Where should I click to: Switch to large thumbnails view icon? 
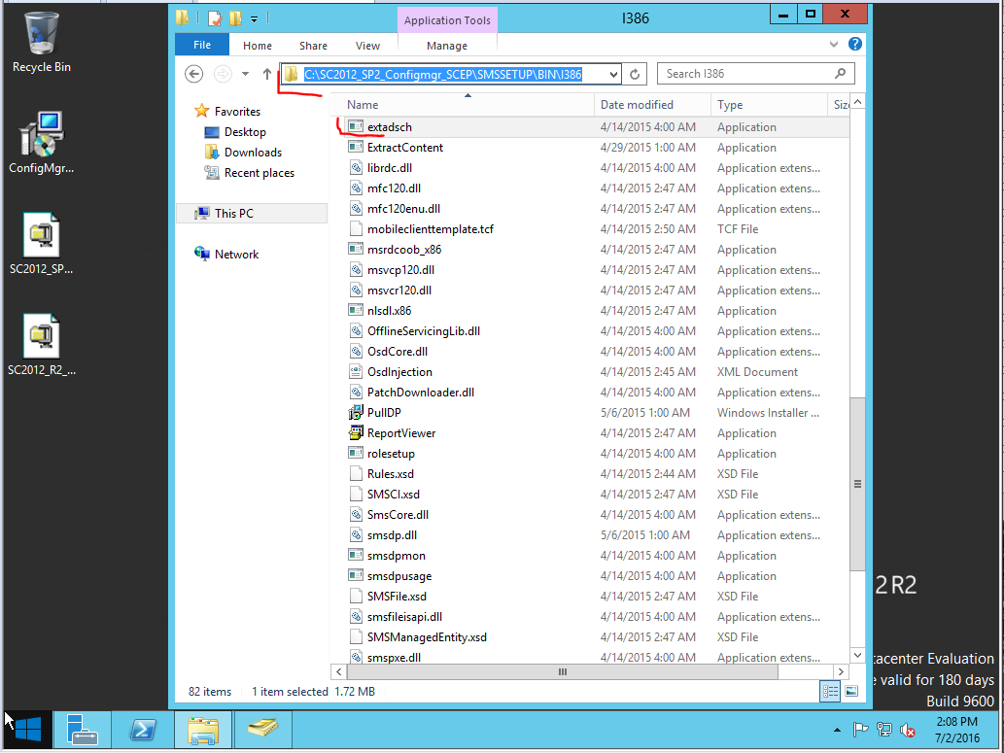(x=851, y=692)
